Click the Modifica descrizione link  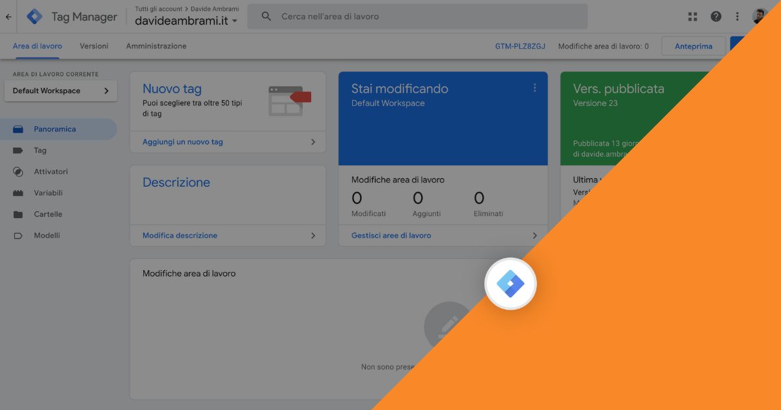pyautogui.click(x=180, y=236)
